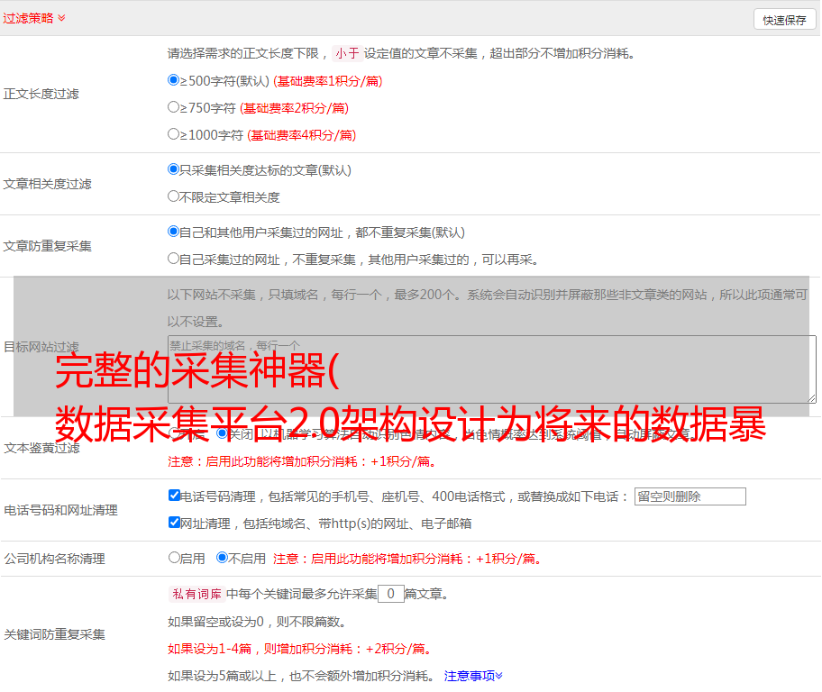Screen dimensions: 822x692
Task: Toggle the 网址清理 checkbox
Action: coord(174,523)
